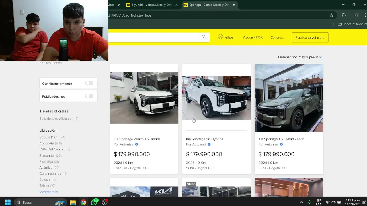Viewport: 367px width, 206px height.
Task: Filter location by Atlántico (20)
Action: [x=49, y=167]
